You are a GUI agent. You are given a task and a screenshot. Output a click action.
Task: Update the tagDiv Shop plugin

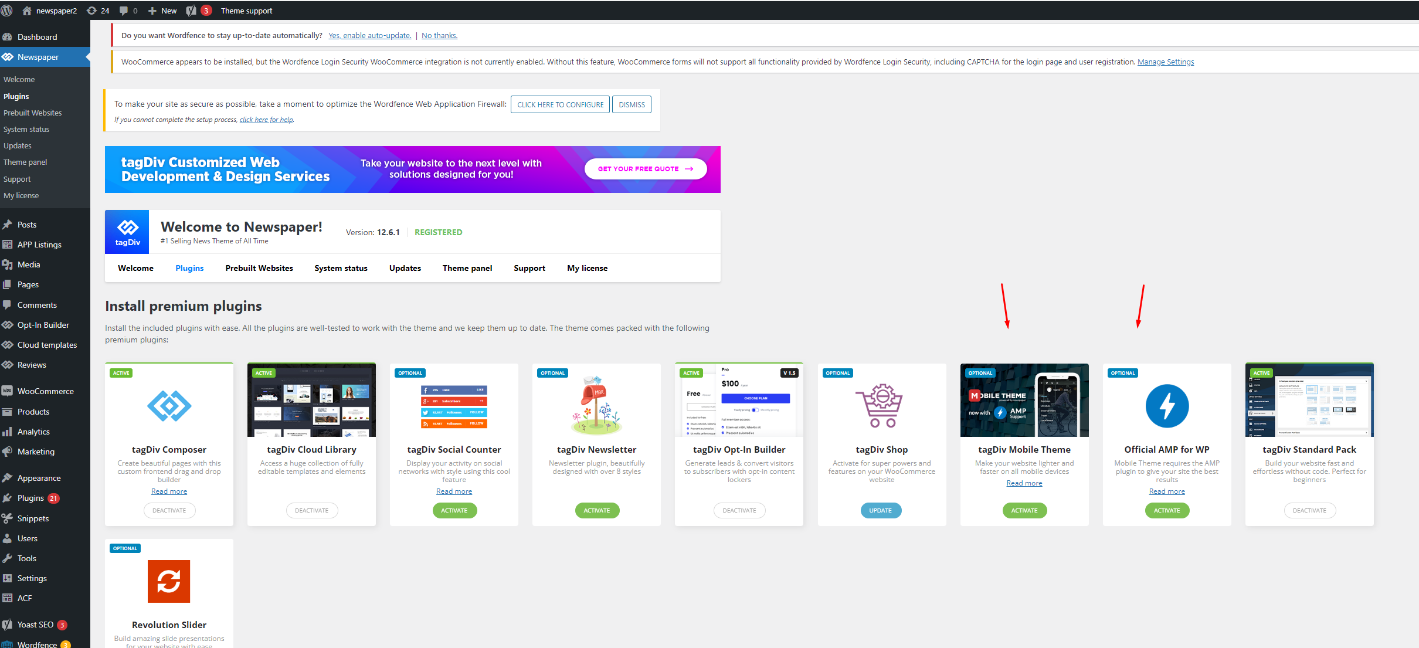(x=881, y=510)
